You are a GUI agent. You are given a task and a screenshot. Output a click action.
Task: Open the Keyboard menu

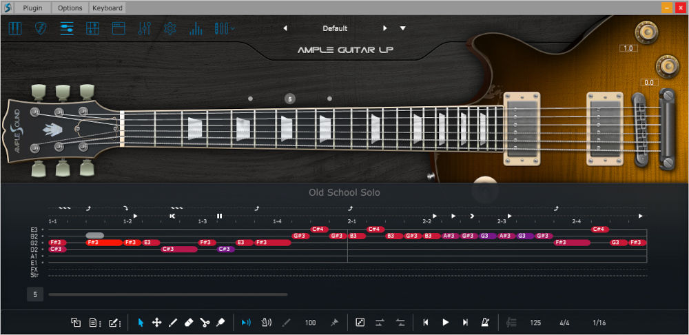pyautogui.click(x=107, y=8)
